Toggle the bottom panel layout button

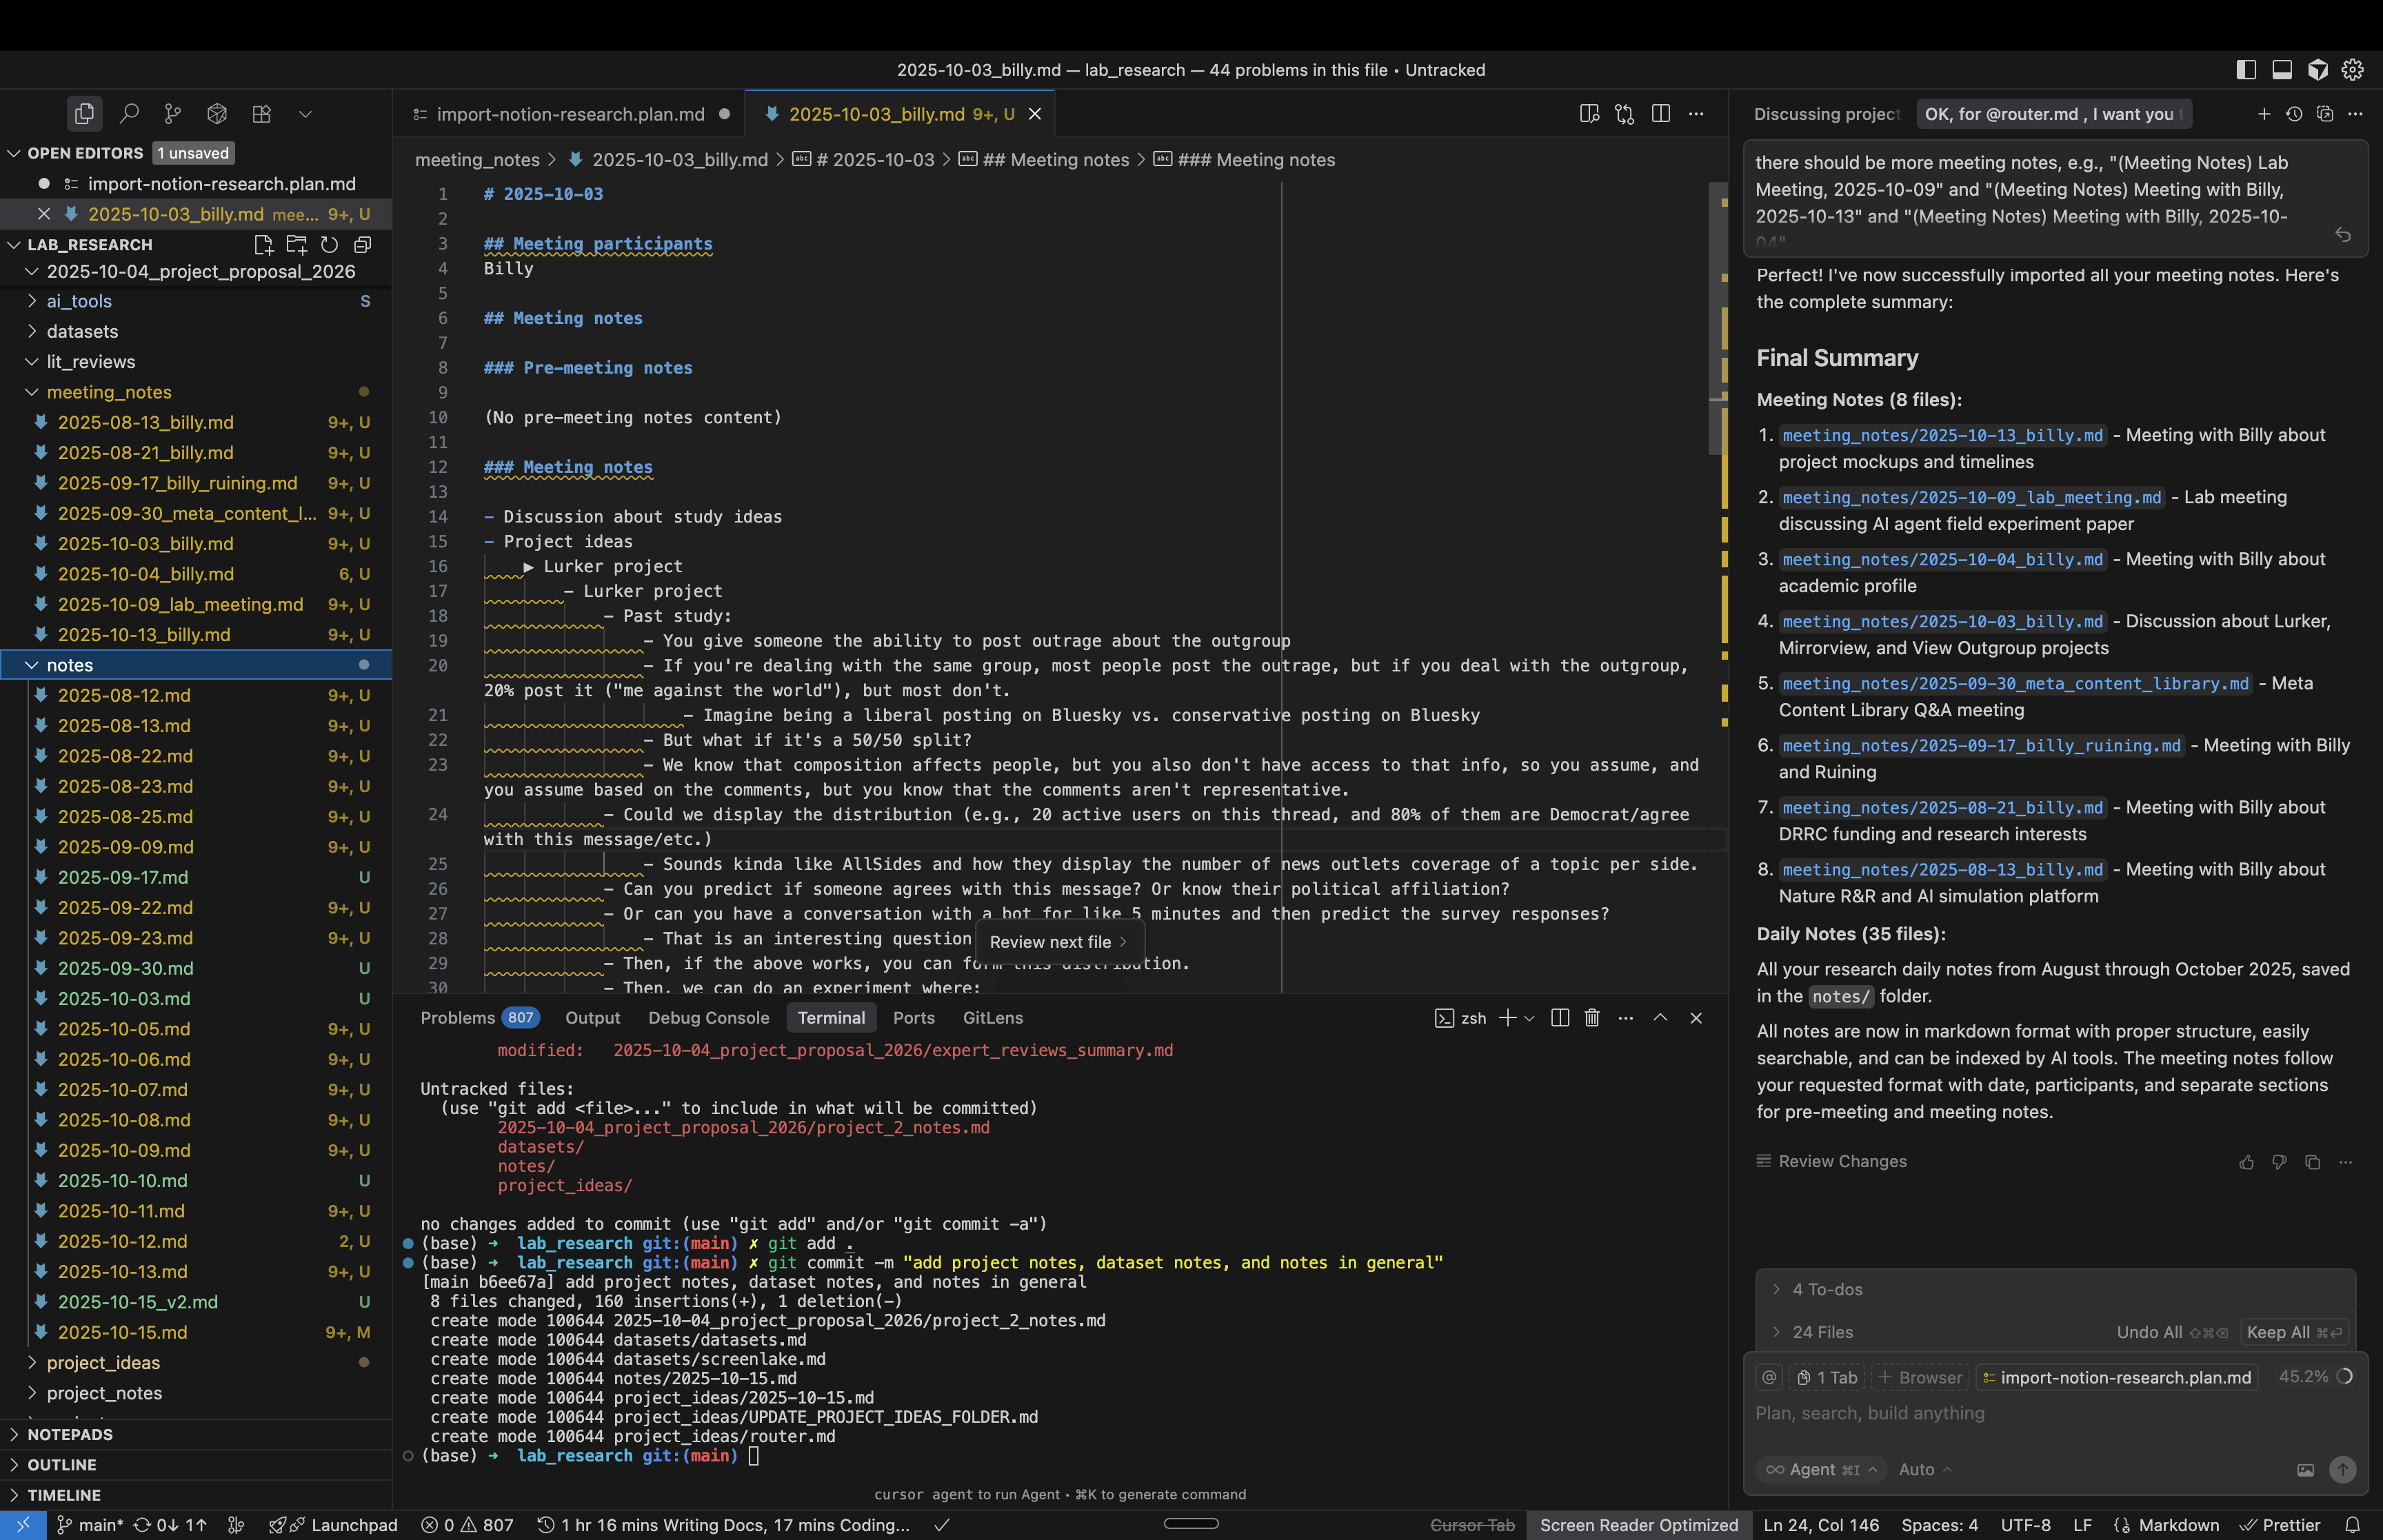pos(2282,70)
